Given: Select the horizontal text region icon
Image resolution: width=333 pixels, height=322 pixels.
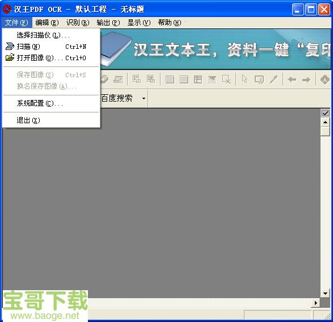Looking at the screenshot, I should click(170, 80).
